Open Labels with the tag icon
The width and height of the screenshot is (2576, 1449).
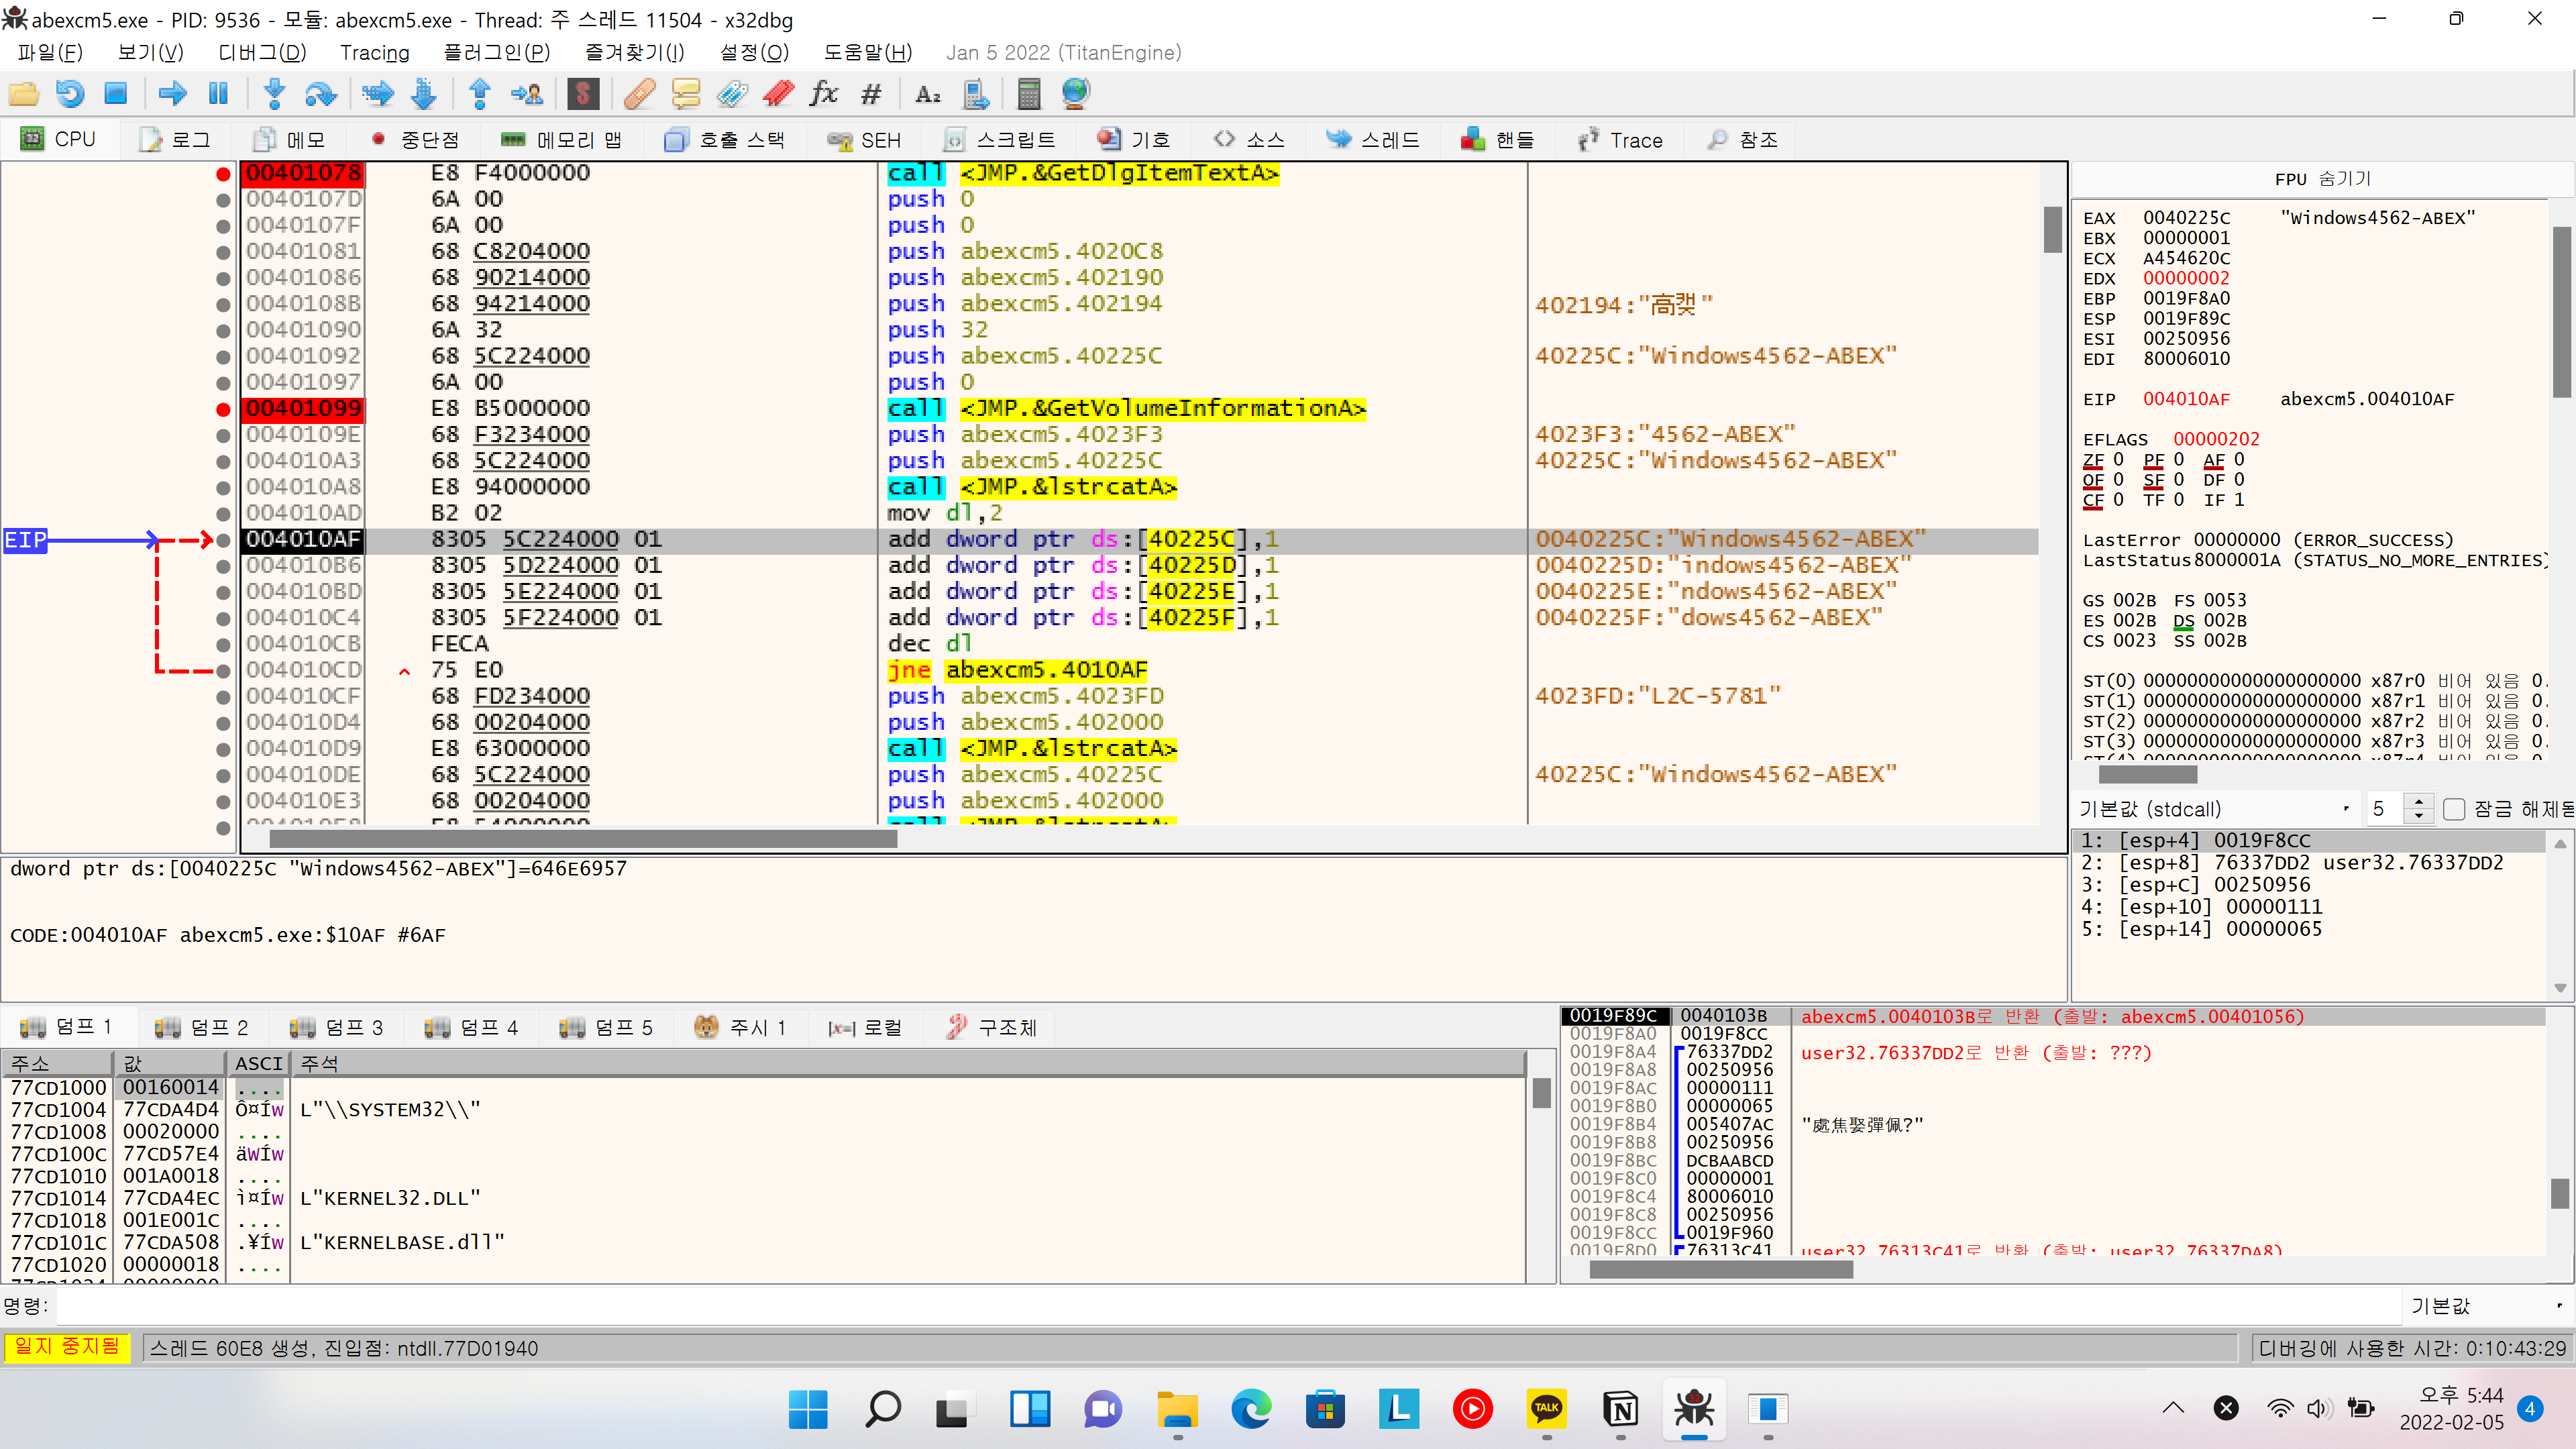[x=732, y=94]
